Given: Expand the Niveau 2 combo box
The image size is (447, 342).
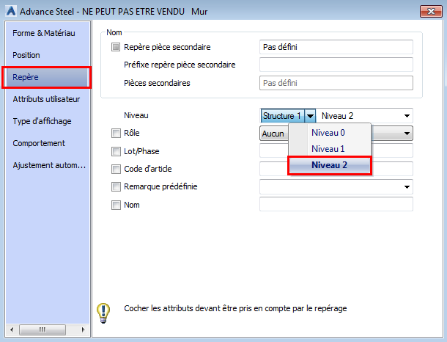Looking at the screenshot, I should click(x=407, y=116).
